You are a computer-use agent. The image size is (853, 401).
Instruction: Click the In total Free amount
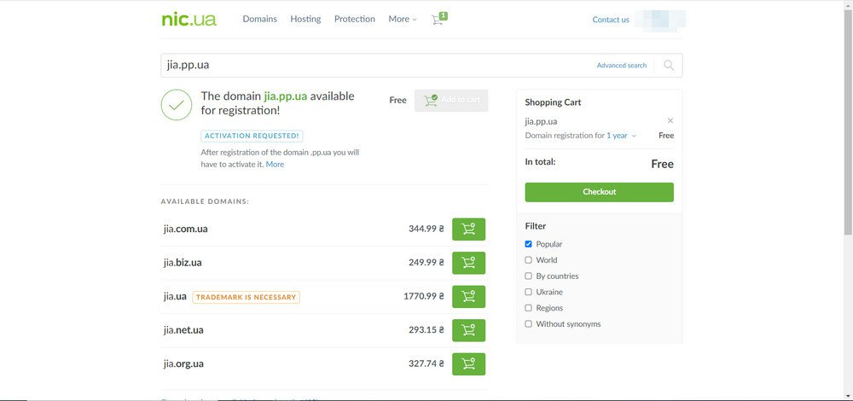click(x=662, y=165)
